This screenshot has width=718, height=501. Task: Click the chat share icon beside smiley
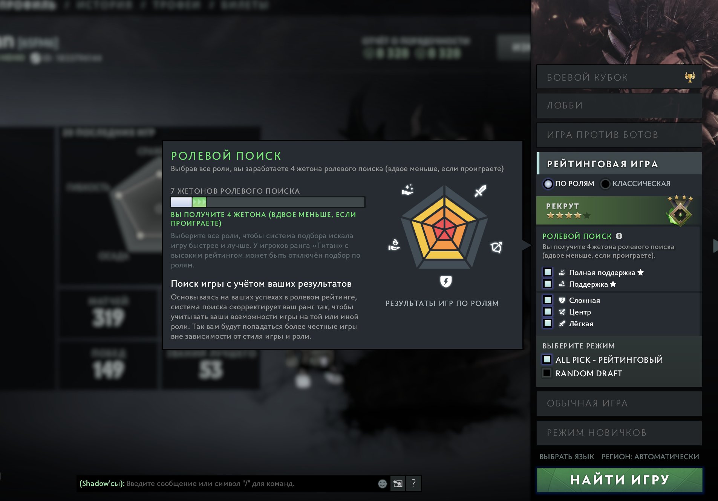click(x=398, y=484)
